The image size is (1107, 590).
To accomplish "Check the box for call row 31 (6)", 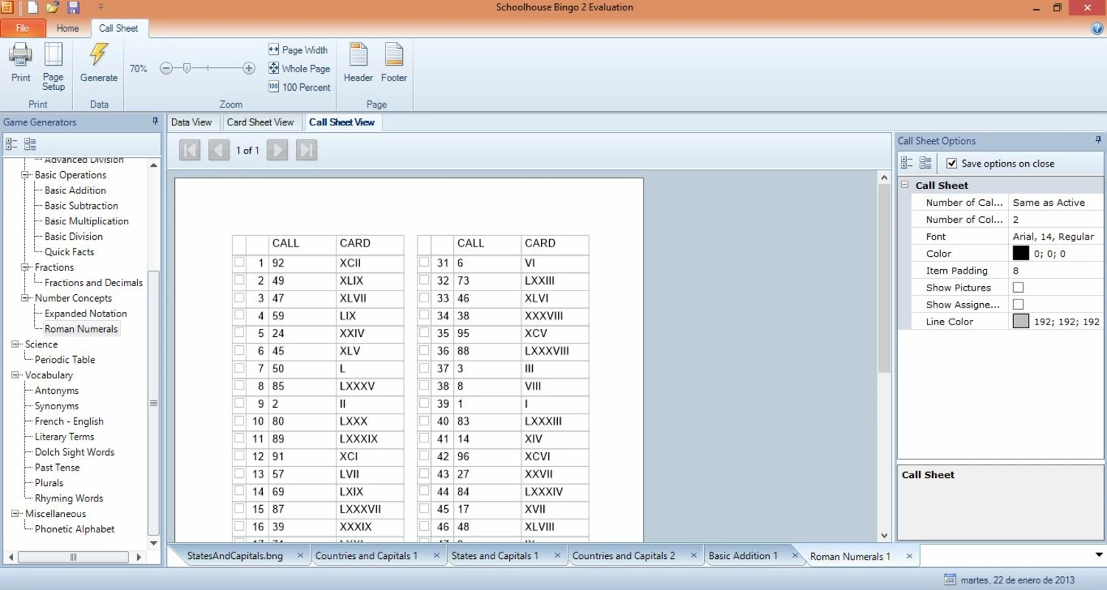I will pyautogui.click(x=424, y=262).
